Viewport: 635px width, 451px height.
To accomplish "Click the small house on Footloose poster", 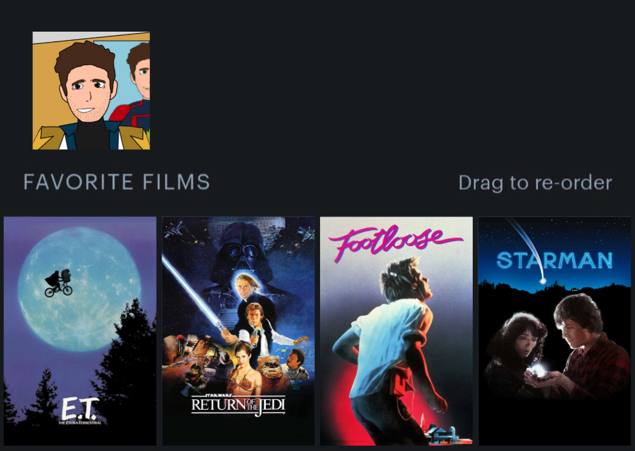I will click(x=442, y=434).
